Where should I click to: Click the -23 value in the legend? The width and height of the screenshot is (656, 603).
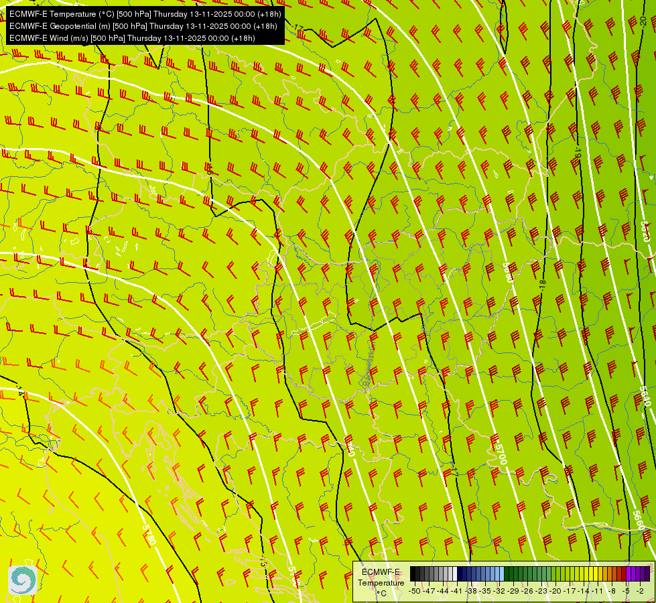[x=541, y=591]
